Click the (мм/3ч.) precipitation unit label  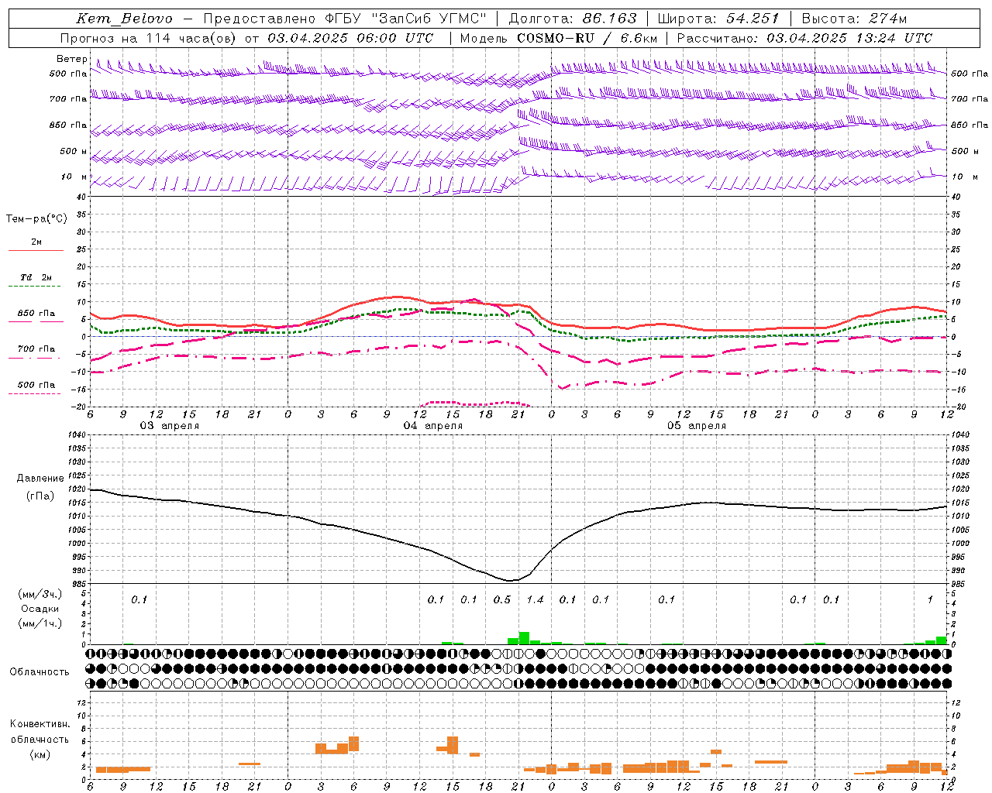tap(40, 594)
